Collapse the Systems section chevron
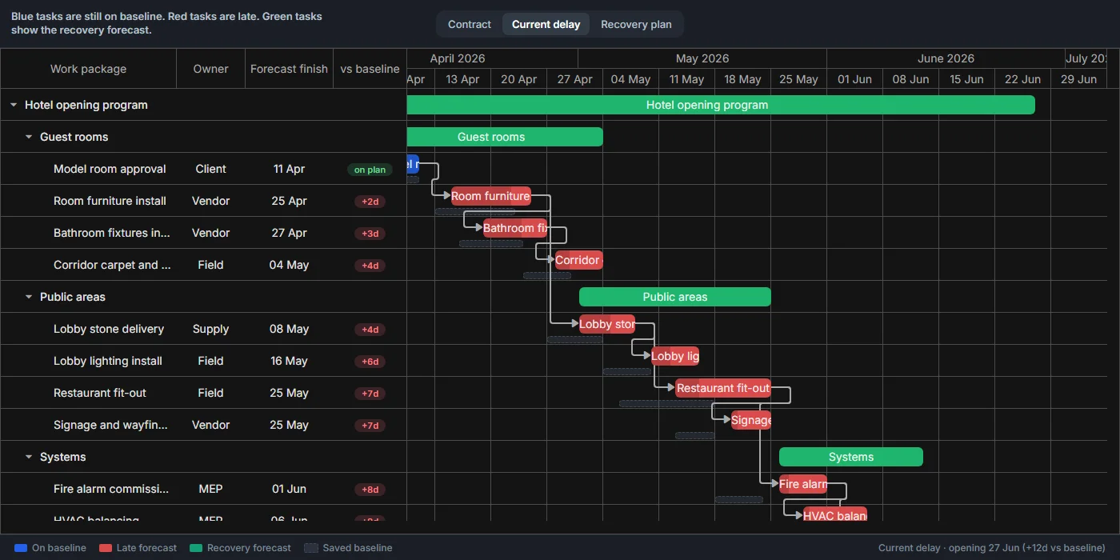Image resolution: width=1120 pixels, height=560 pixels. (29, 457)
